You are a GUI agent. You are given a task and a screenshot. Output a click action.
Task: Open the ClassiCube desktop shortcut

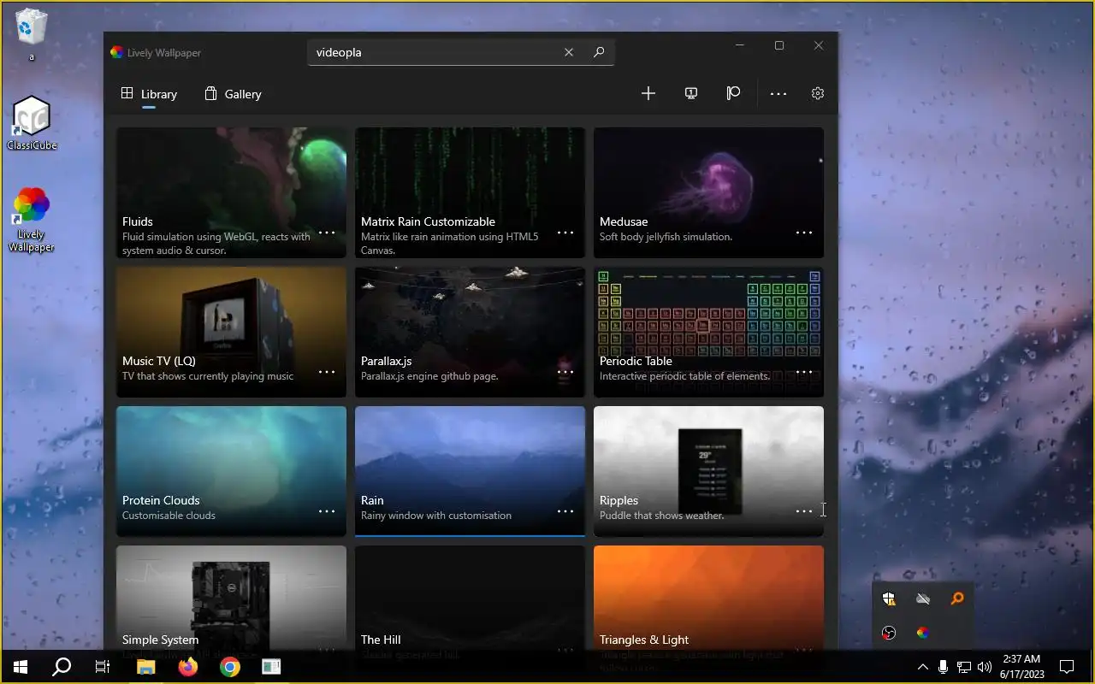point(32,122)
